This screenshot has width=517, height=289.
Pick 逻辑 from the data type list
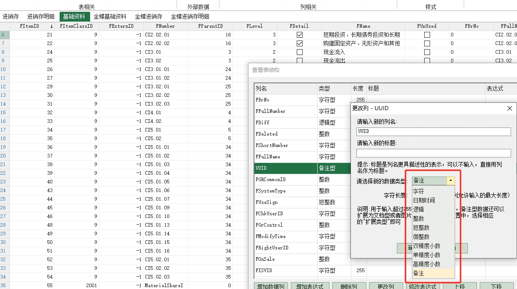click(418, 209)
